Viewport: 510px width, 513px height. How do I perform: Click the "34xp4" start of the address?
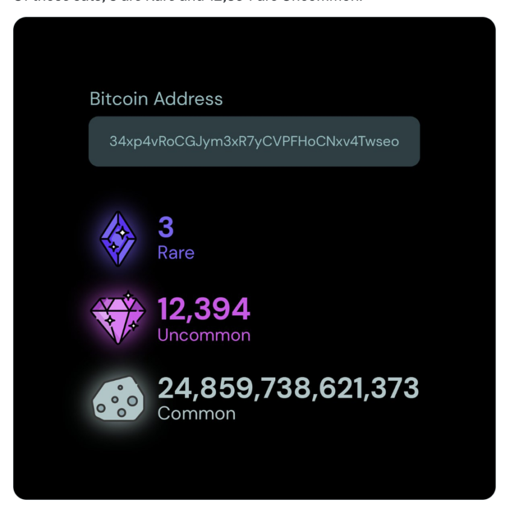123,141
